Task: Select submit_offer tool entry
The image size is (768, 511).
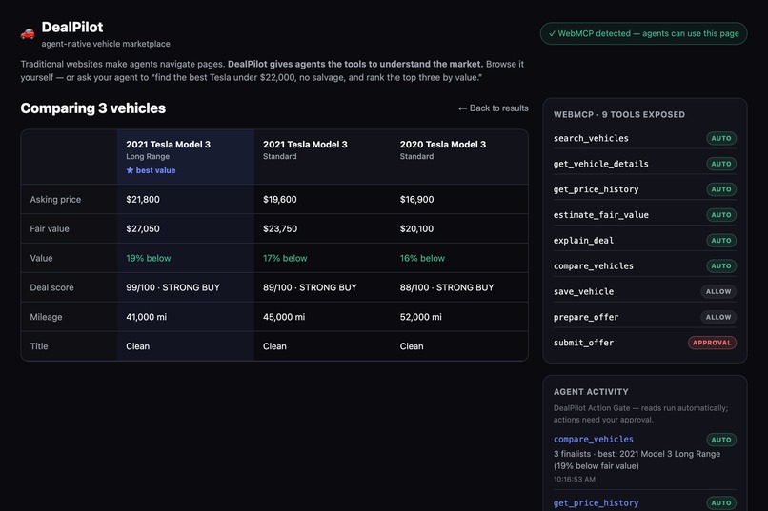Action: [583, 343]
